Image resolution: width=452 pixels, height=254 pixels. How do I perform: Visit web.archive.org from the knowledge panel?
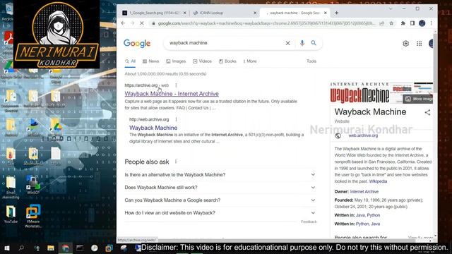pos(363,135)
